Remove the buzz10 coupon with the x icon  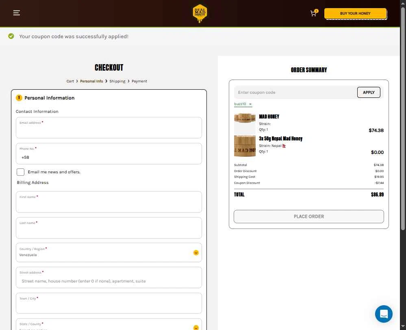click(x=250, y=104)
